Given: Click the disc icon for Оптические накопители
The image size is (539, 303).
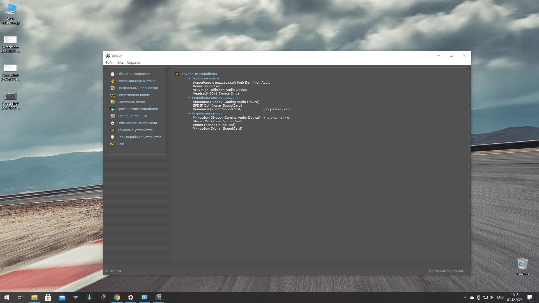Looking at the screenshot, I should [113, 123].
